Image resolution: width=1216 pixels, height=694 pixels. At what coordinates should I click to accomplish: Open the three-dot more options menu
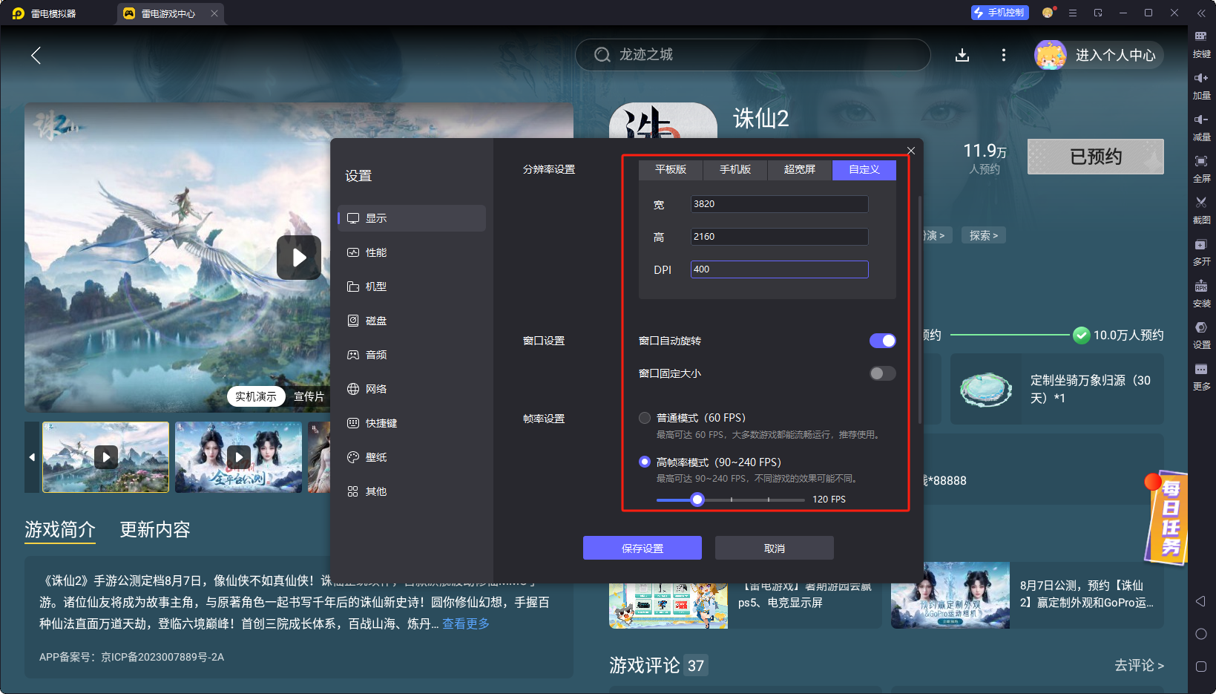(x=1004, y=55)
